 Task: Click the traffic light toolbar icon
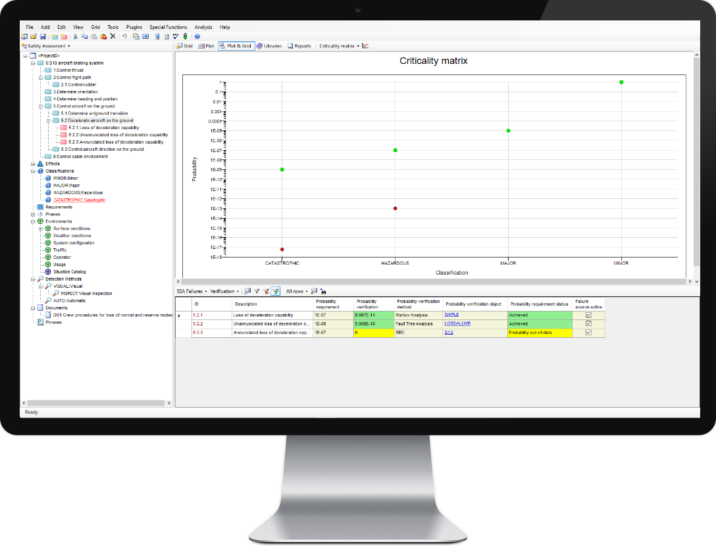(x=185, y=36)
